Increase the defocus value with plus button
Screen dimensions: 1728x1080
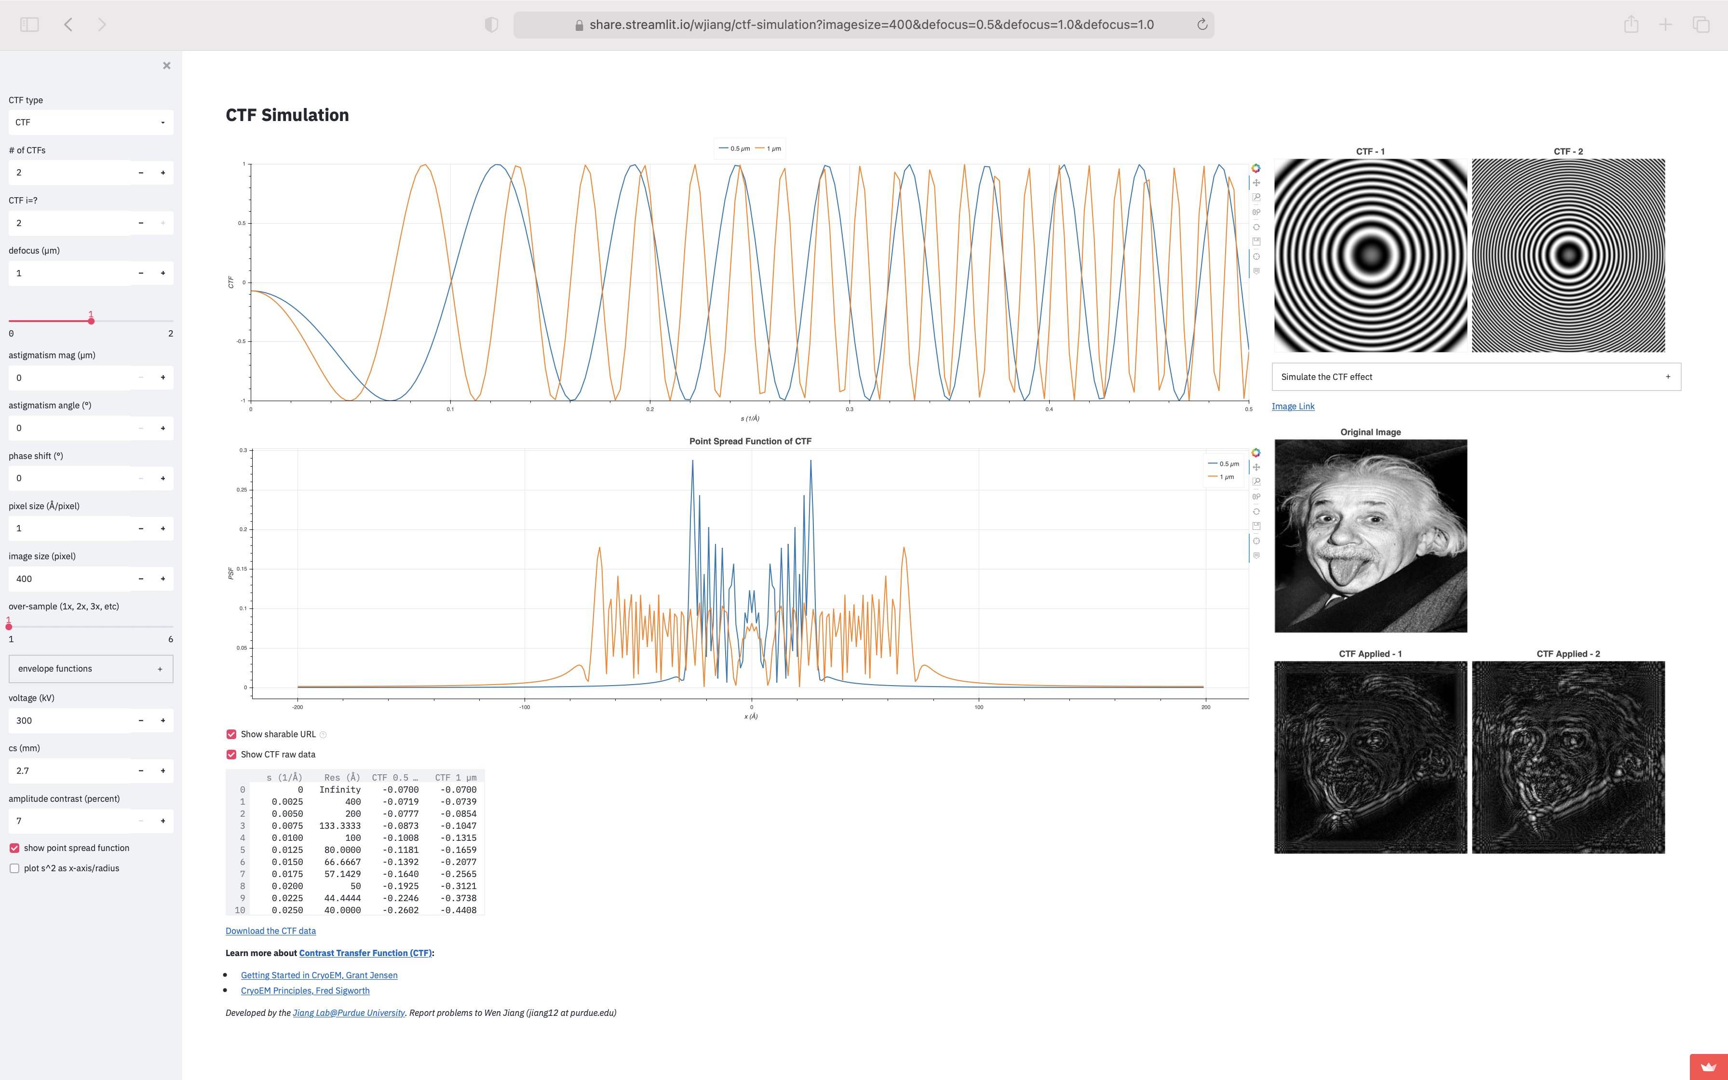[163, 273]
